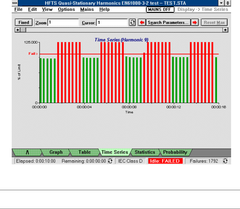Toggle the Fixed scaling button
This screenshot has height=209, width=240.
pyautogui.click(x=24, y=22)
